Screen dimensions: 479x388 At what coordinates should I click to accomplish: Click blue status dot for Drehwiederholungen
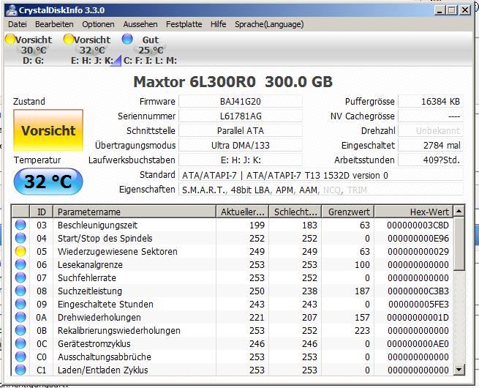[x=20, y=317]
